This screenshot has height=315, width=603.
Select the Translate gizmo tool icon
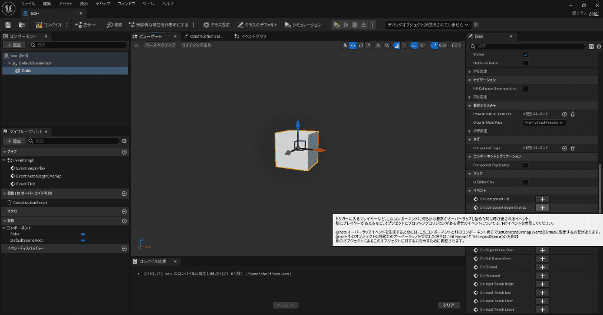pyautogui.click(x=352, y=45)
